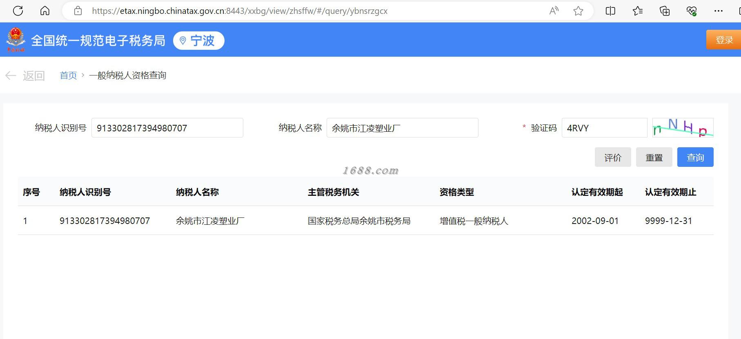Click the location pin icon next to 宁波
This screenshot has height=339, width=741.
point(183,40)
